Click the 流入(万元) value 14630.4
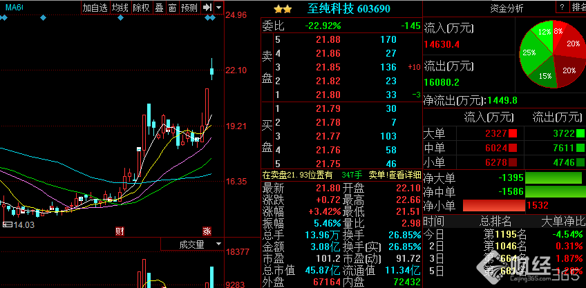The width and height of the screenshot is (586, 288). (442, 45)
